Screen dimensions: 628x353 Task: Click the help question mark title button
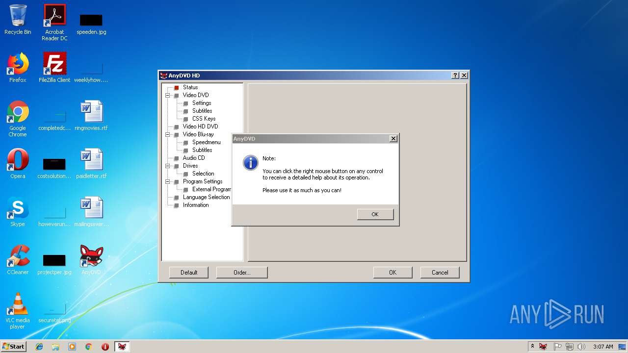[x=455, y=76]
